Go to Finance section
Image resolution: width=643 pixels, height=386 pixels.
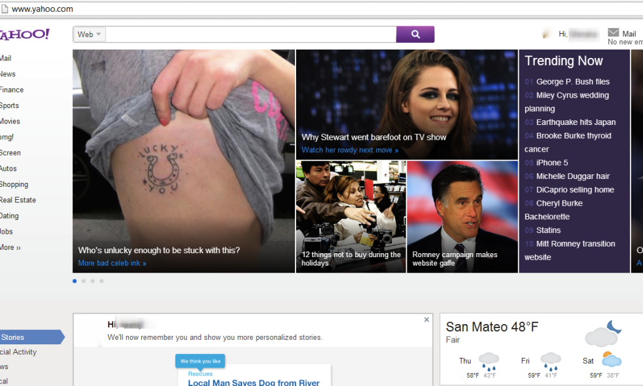click(x=12, y=90)
